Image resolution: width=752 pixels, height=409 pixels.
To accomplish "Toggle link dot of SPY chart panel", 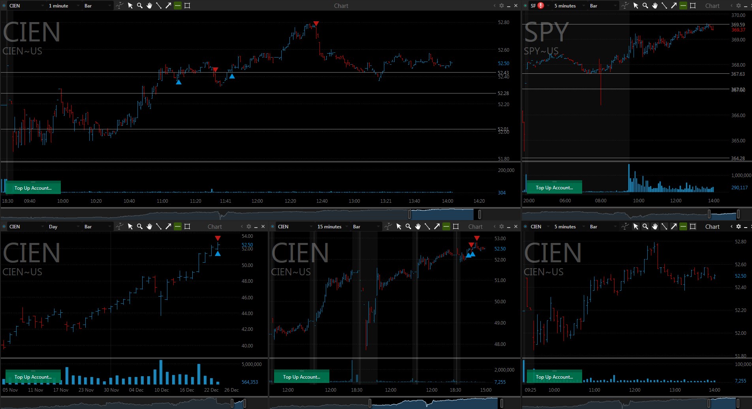I will click(525, 6).
